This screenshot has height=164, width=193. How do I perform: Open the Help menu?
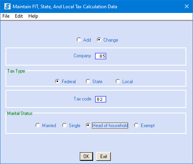point(33,16)
